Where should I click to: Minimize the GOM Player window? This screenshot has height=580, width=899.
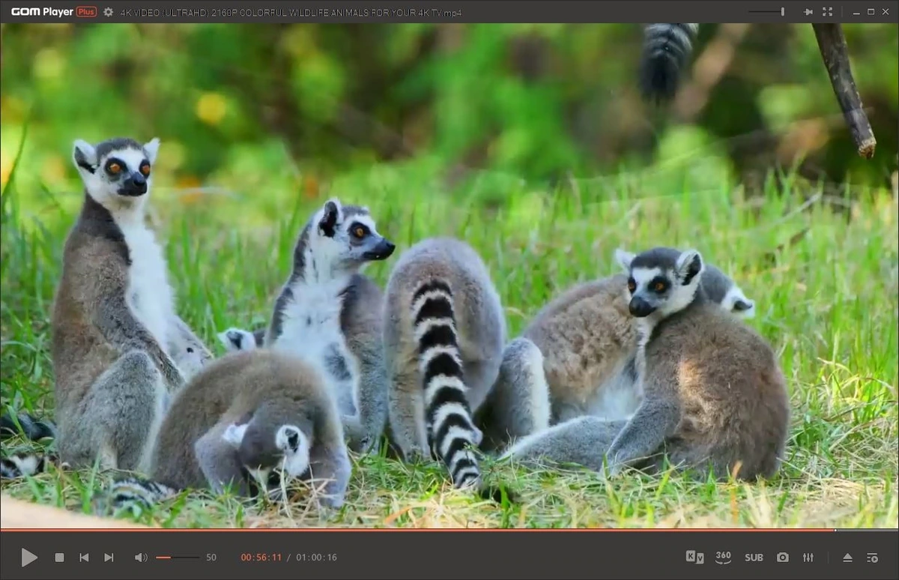[x=856, y=12]
